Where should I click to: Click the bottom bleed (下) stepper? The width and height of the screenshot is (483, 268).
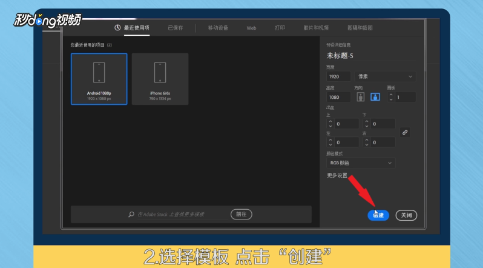pyautogui.click(x=366, y=124)
